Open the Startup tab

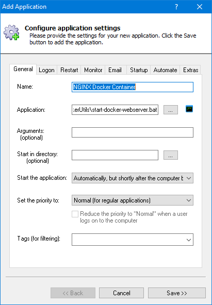[x=139, y=70]
